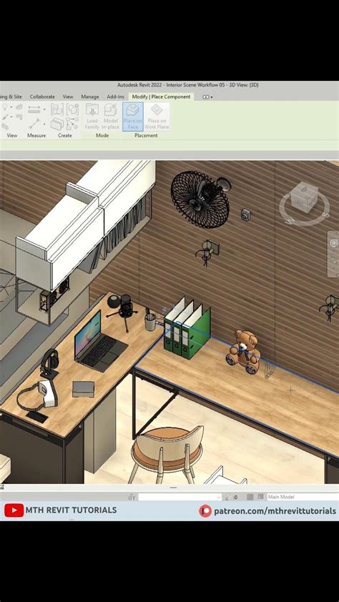Open the ribbon display options toggle

coord(207,97)
